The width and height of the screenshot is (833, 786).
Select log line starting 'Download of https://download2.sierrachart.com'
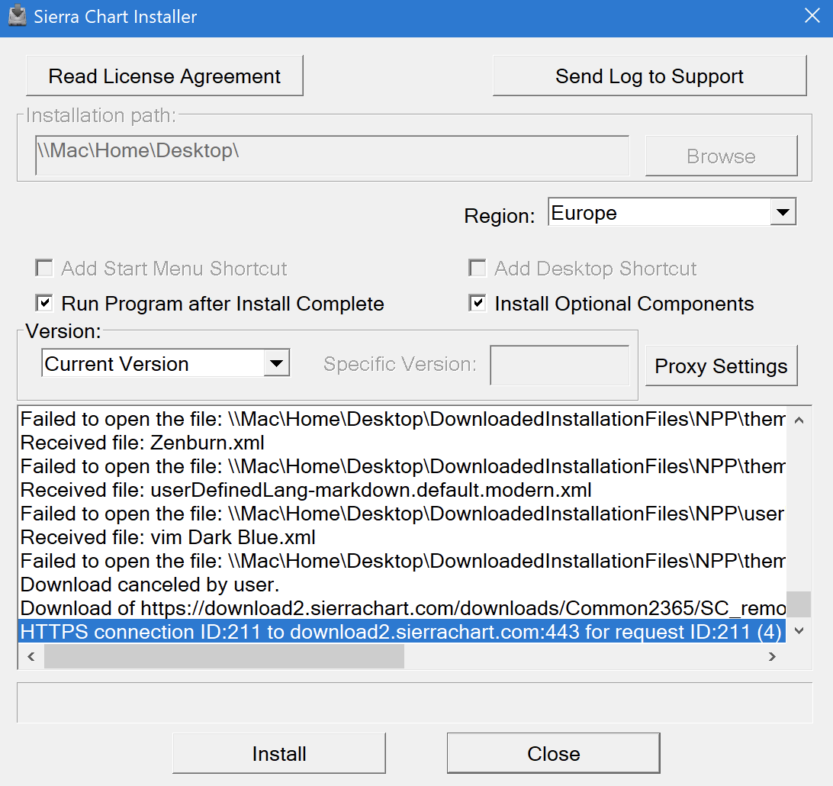click(x=402, y=608)
